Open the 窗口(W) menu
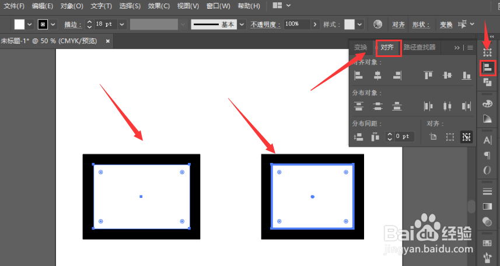 [218, 6]
